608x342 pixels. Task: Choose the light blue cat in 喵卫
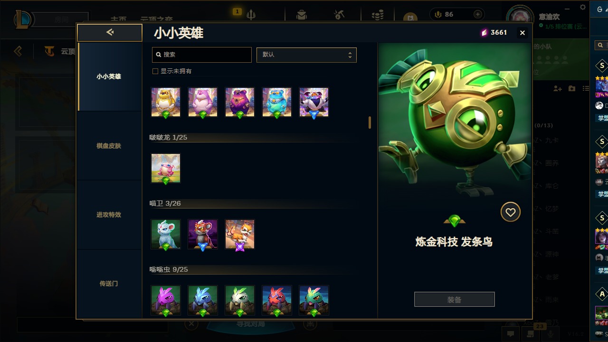(166, 234)
